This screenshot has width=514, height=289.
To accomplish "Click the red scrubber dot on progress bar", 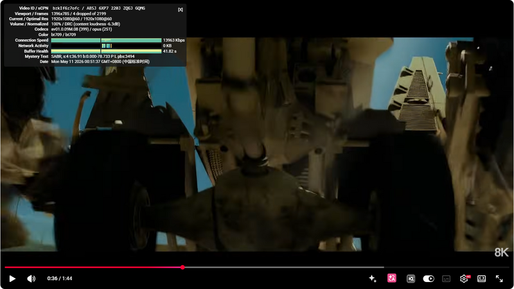I will (x=182, y=267).
